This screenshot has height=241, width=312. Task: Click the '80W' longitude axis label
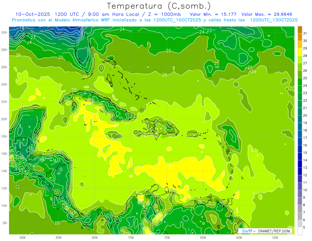(x=95, y=238)
